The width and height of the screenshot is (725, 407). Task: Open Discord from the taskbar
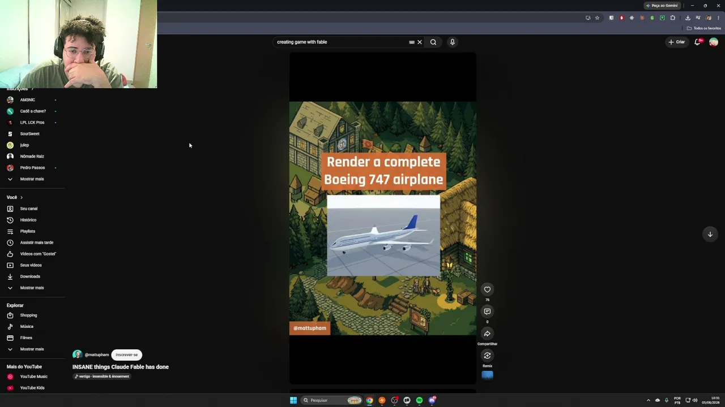point(432,400)
